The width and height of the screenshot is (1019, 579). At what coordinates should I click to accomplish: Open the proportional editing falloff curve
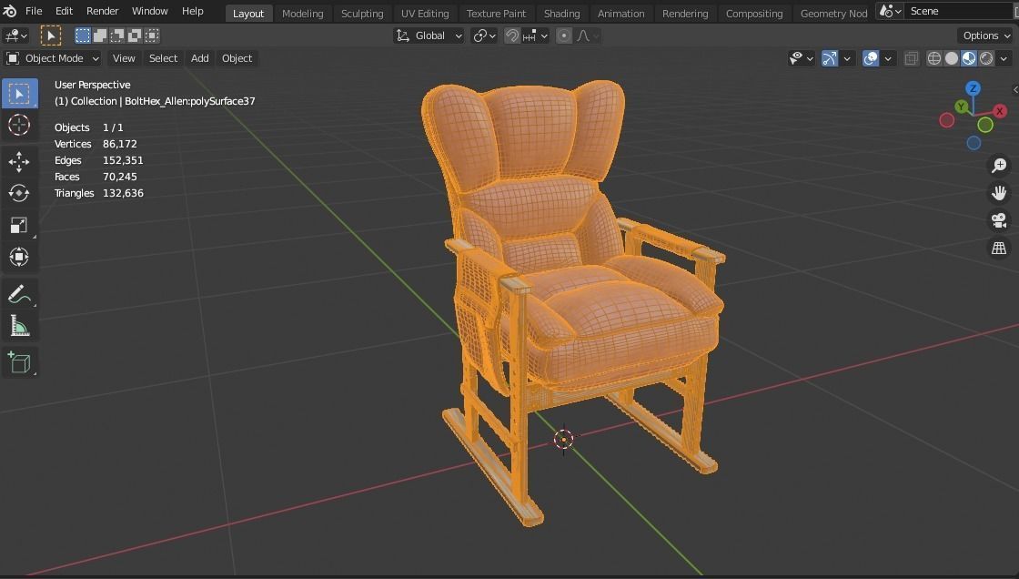click(586, 36)
